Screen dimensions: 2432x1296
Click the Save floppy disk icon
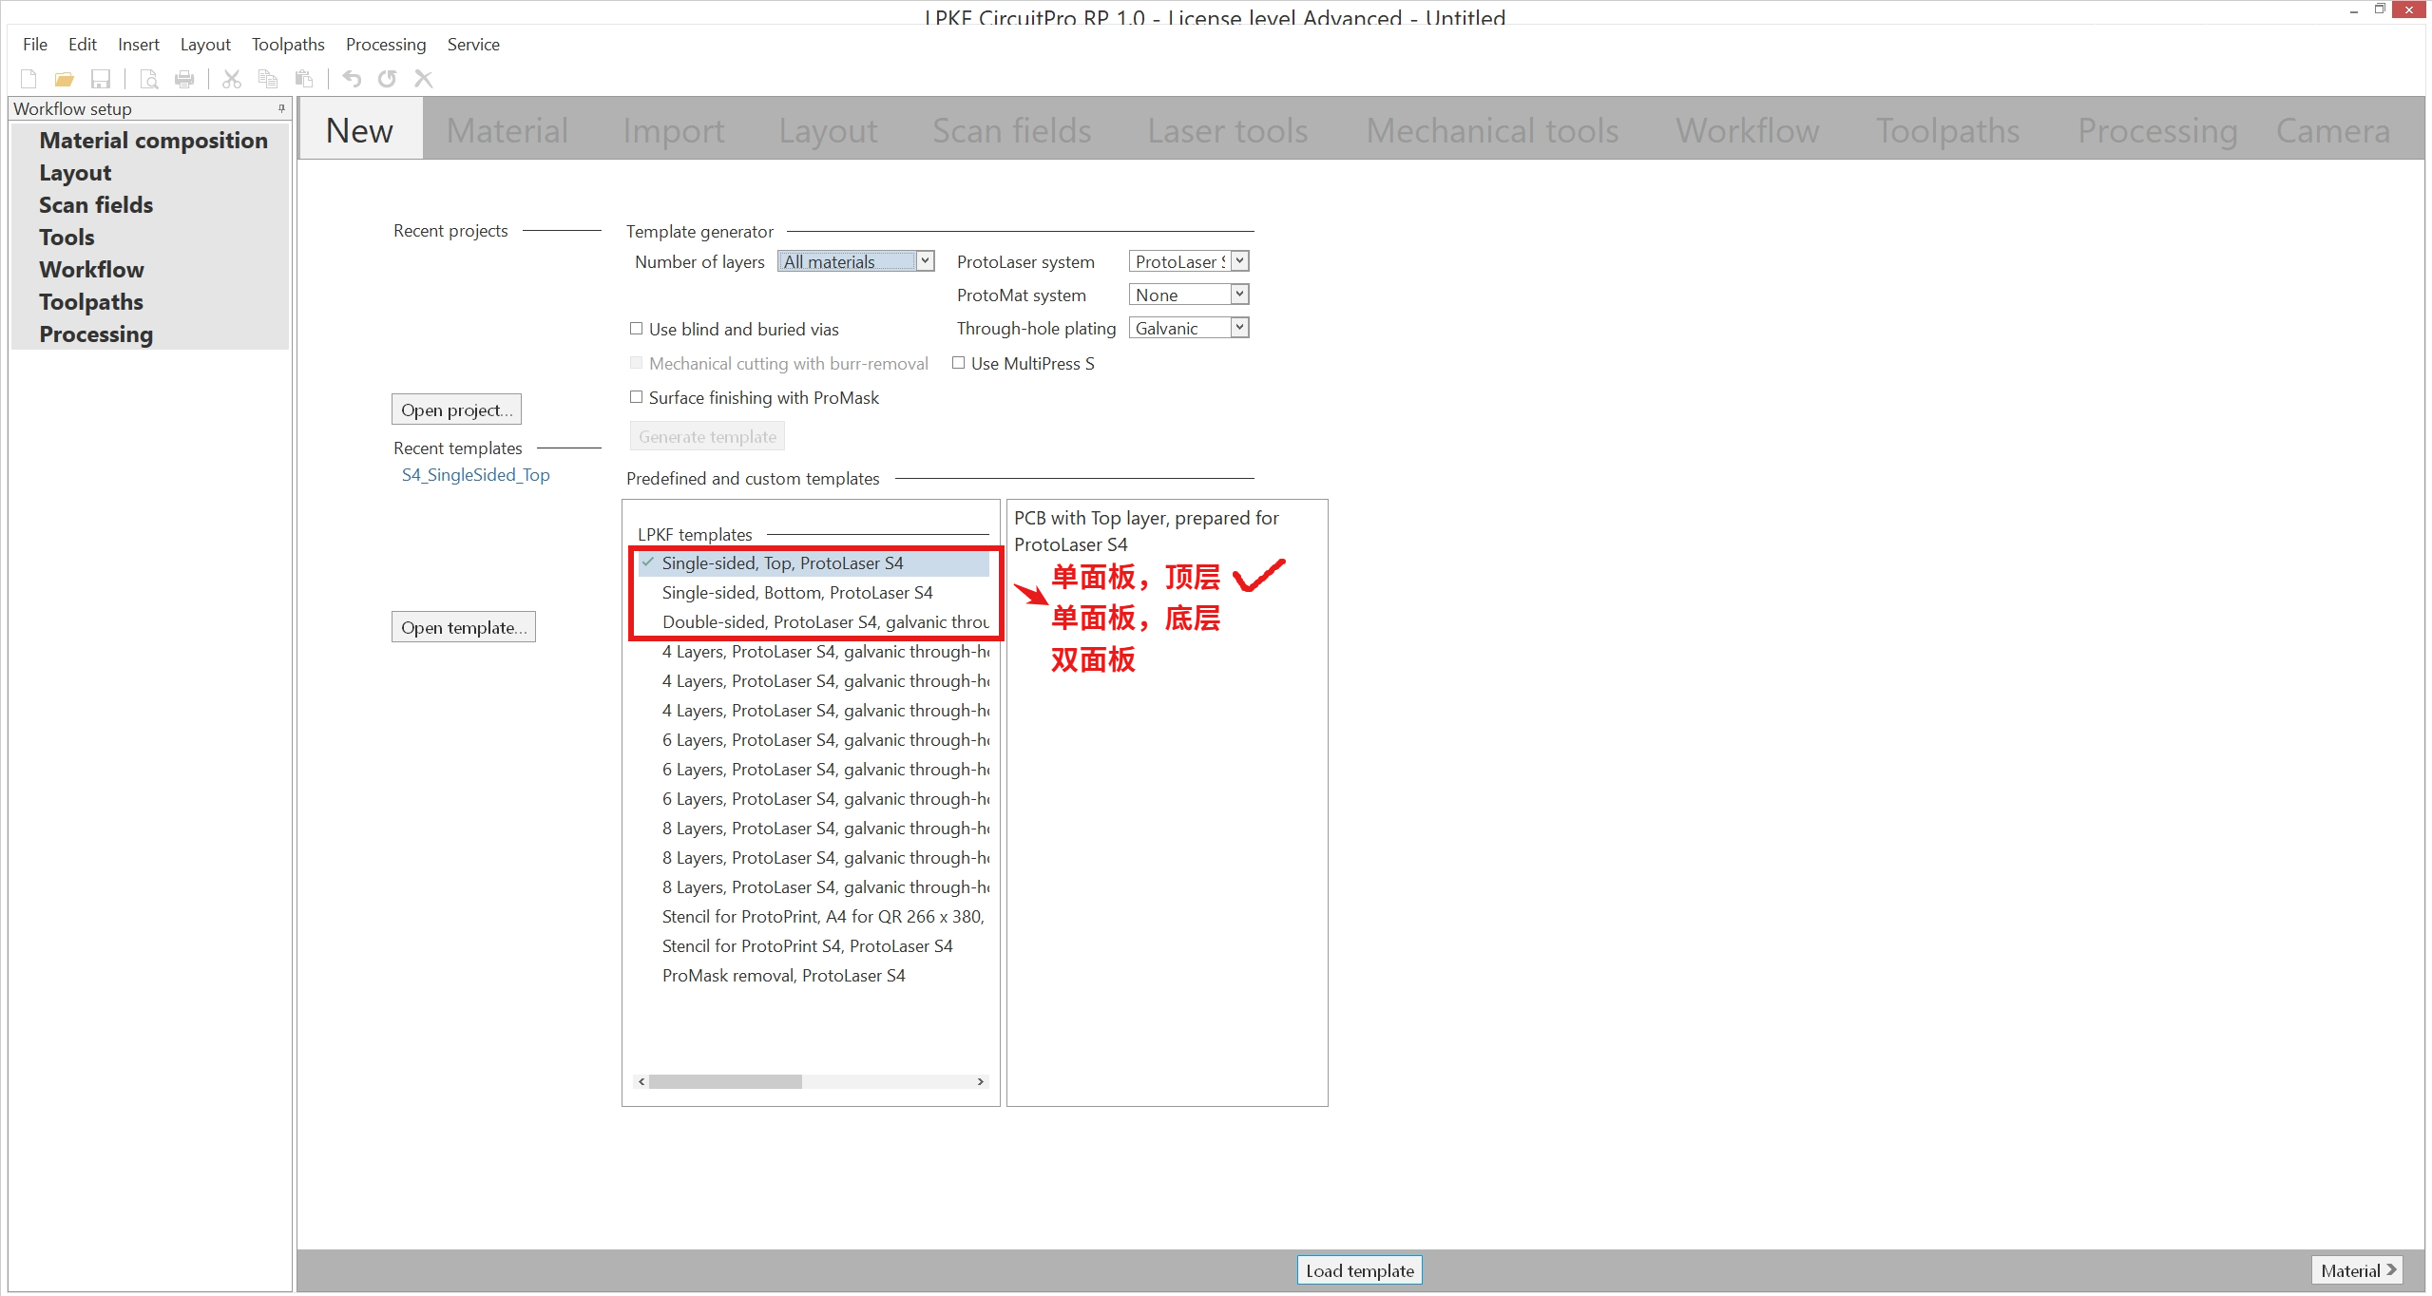(101, 79)
